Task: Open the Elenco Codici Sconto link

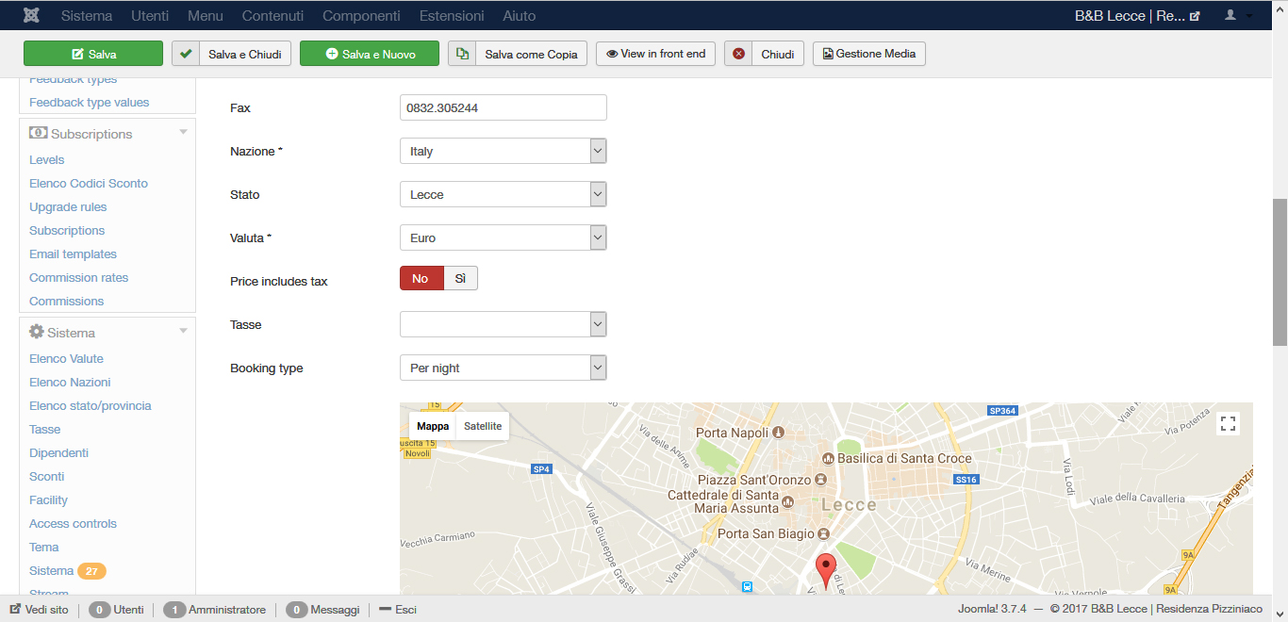Action: pos(89,184)
